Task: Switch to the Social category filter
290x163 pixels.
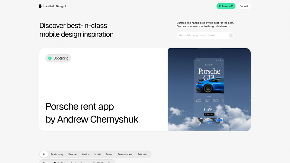Action: click(x=97, y=154)
